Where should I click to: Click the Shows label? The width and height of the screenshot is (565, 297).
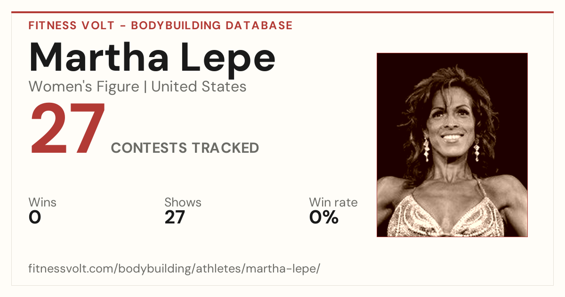pyautogui.click(x=183, y=202)
